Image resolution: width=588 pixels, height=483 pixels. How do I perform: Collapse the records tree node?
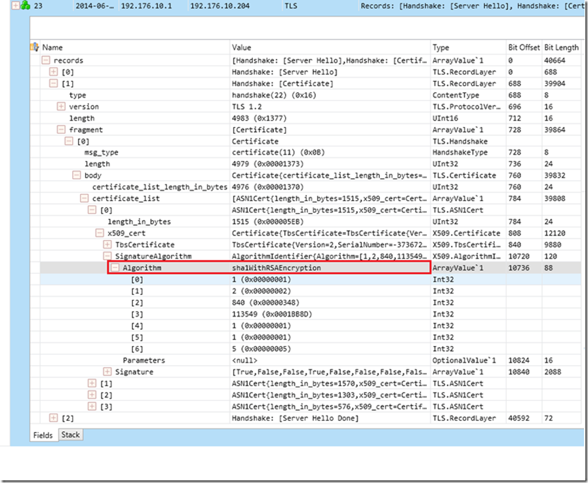point(46,60)
